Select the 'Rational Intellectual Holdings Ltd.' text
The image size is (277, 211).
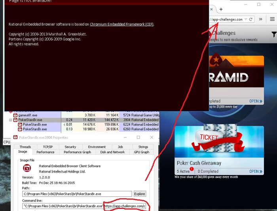pos(62,171)
